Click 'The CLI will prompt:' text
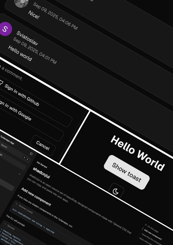 point(16,221)
